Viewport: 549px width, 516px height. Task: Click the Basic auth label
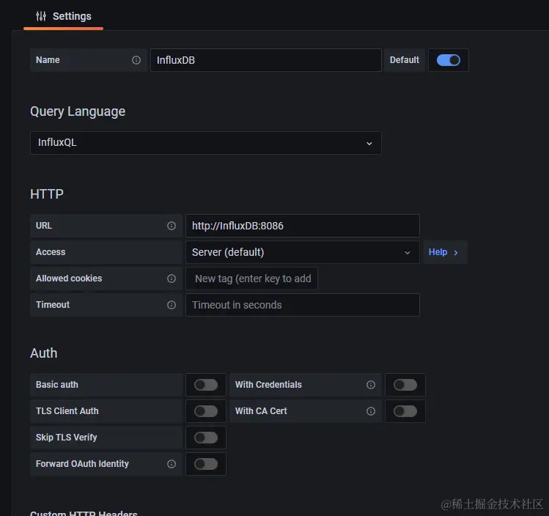(57, 385)
